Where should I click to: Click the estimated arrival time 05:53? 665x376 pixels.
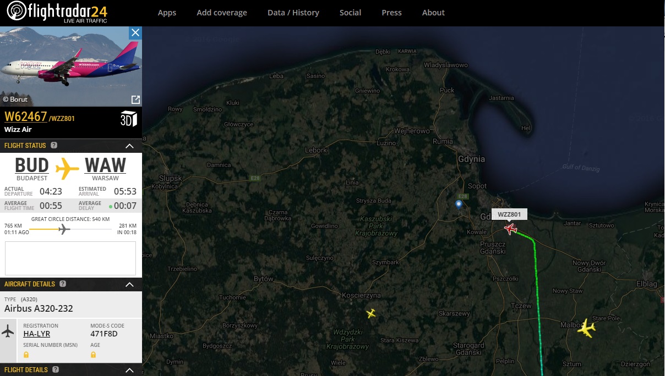click(125, 192)
